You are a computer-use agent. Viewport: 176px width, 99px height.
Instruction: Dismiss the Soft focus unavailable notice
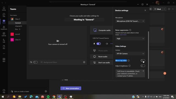143,71
